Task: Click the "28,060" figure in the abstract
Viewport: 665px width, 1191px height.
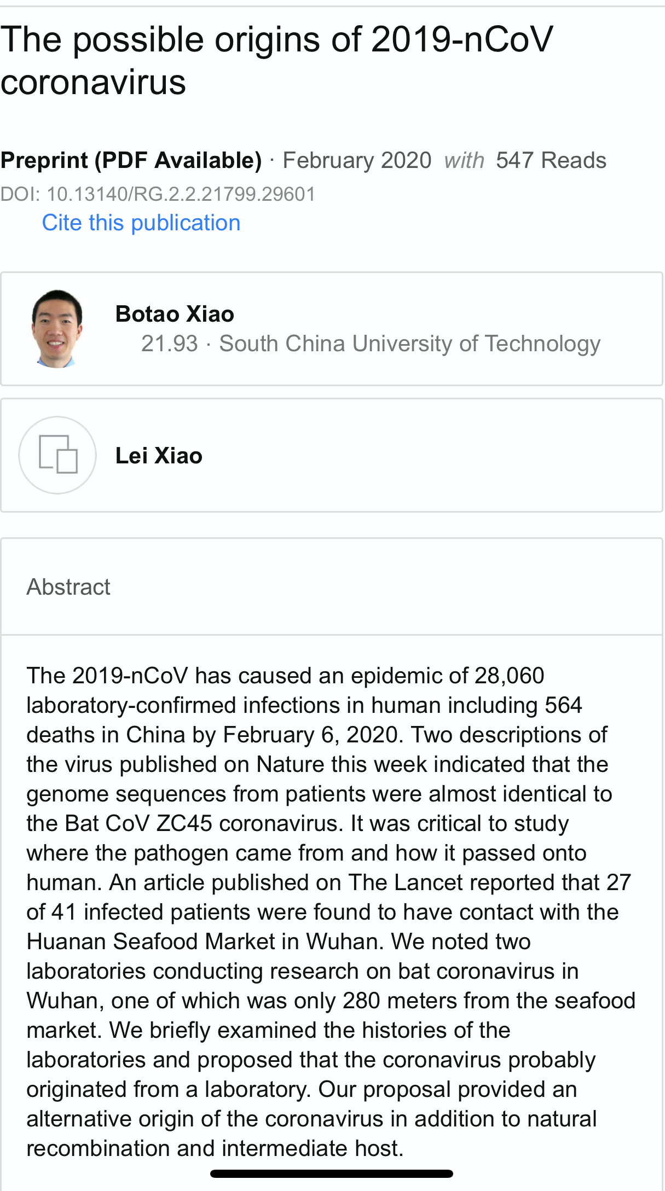Action: pyautogui.click(x=509, y=676)
